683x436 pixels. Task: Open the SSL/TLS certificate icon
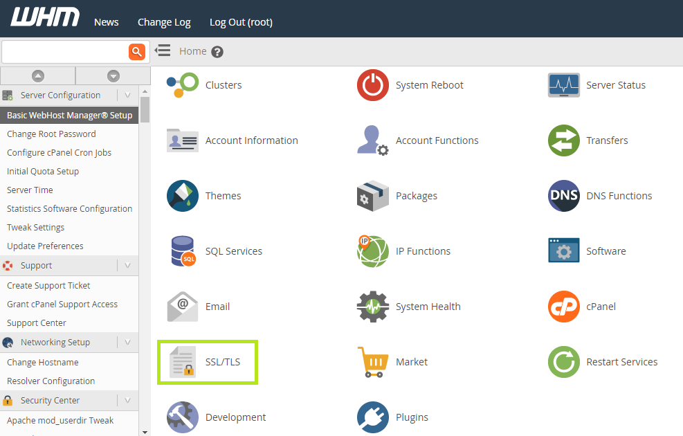tap(183, 361)
